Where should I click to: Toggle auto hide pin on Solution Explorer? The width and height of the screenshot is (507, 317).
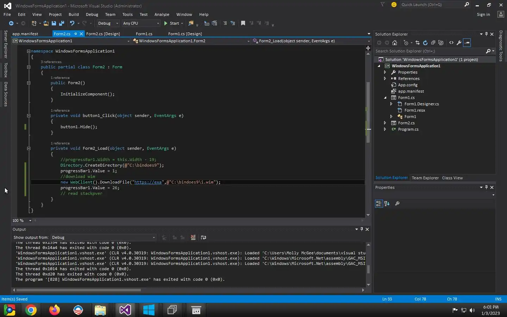(487, 34)
